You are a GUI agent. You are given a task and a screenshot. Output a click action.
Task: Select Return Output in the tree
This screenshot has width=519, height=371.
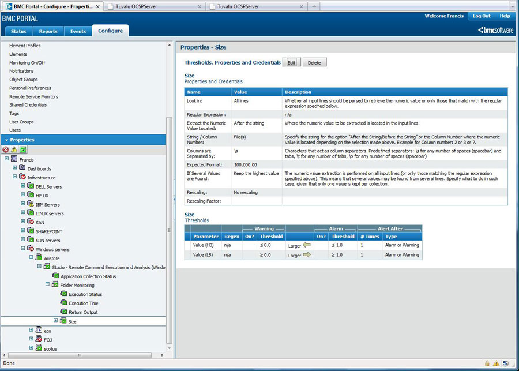(83, 312)
